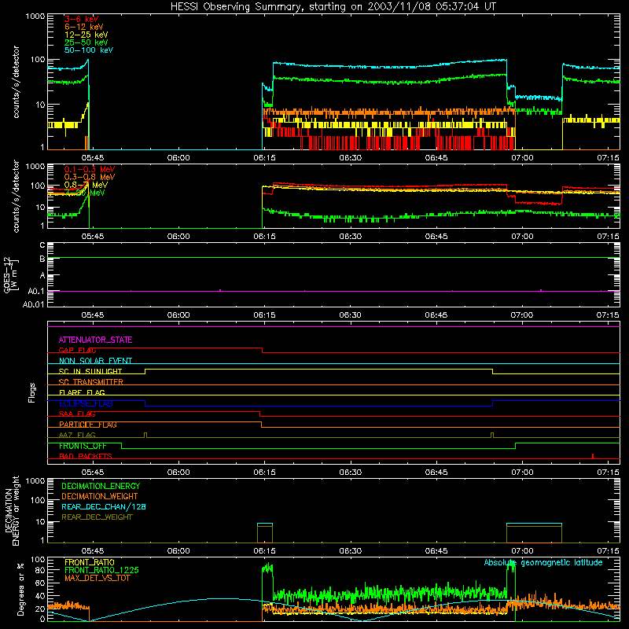Click the FLARE_FLAG label
Image resolution: width=629 pixels, height=629 pixels.
82,392
